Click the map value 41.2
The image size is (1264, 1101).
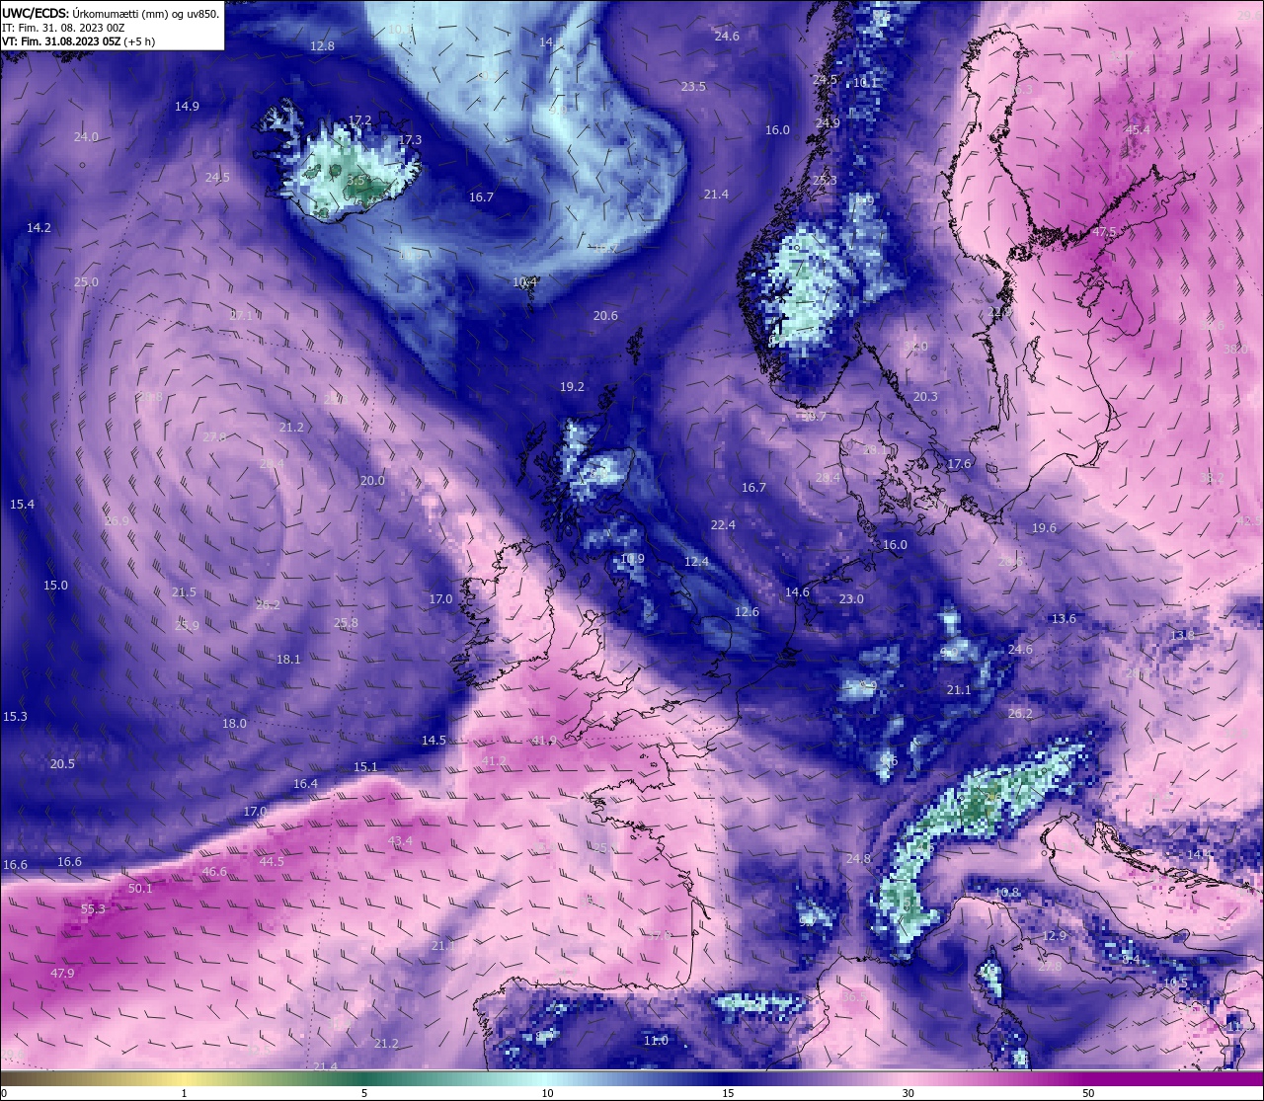coord(494,760)
